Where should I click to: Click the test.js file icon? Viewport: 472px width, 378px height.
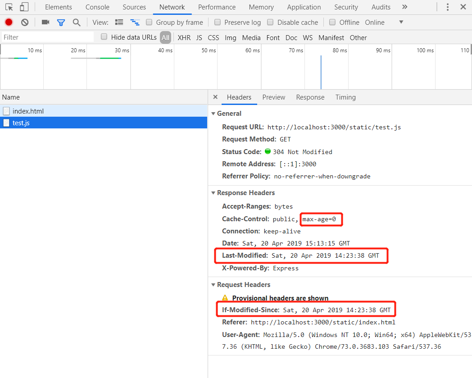pyautogui.click(x=6, y=123)
